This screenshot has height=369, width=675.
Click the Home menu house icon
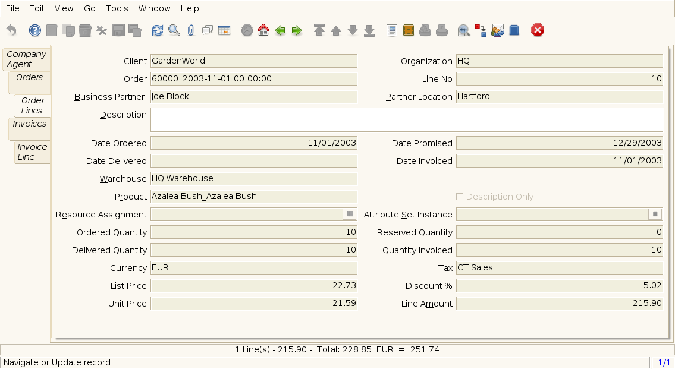pyautogui.click(x=263, y=30)
